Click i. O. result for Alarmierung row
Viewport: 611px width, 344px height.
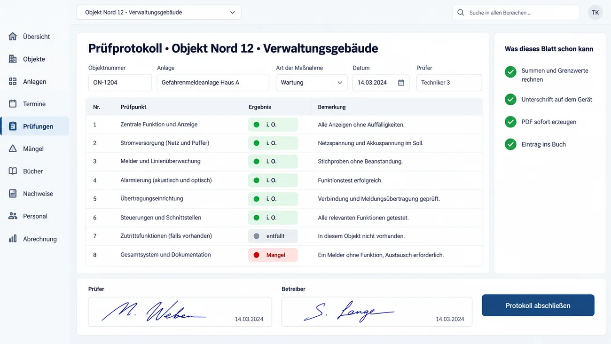pyautogui.click(x=273, y=180)
